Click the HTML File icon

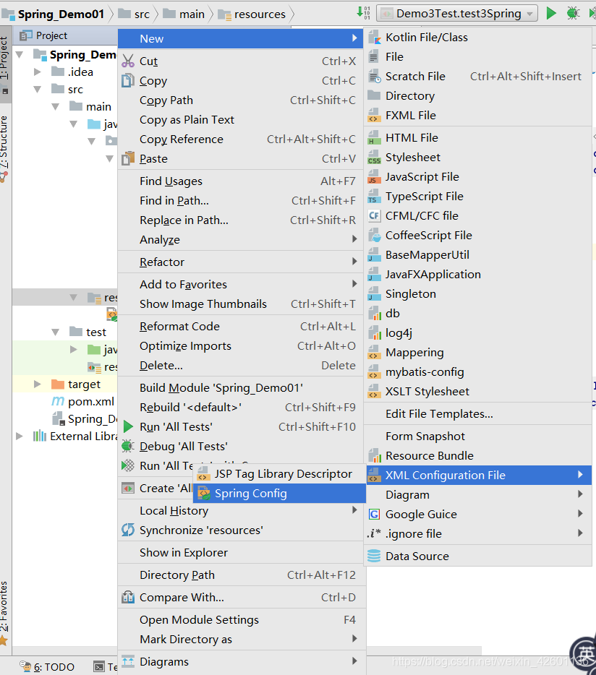pos(375,138)
